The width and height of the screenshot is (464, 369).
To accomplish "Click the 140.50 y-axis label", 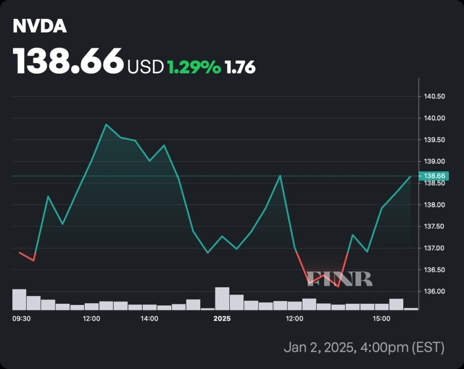I will 434,96.
